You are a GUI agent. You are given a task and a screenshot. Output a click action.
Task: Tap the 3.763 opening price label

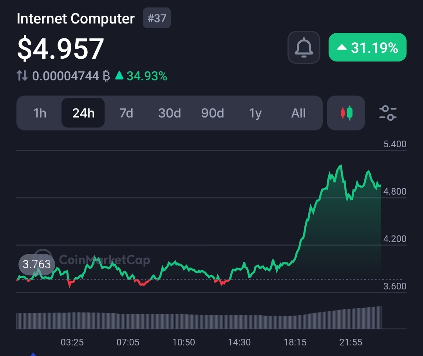[37, 264]
